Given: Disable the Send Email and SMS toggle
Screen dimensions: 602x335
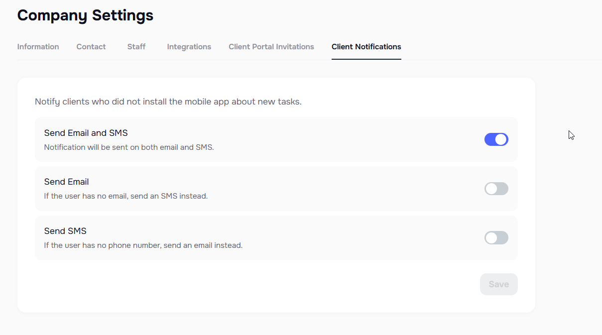Looking at the screenshot, I should pos(496,139).
